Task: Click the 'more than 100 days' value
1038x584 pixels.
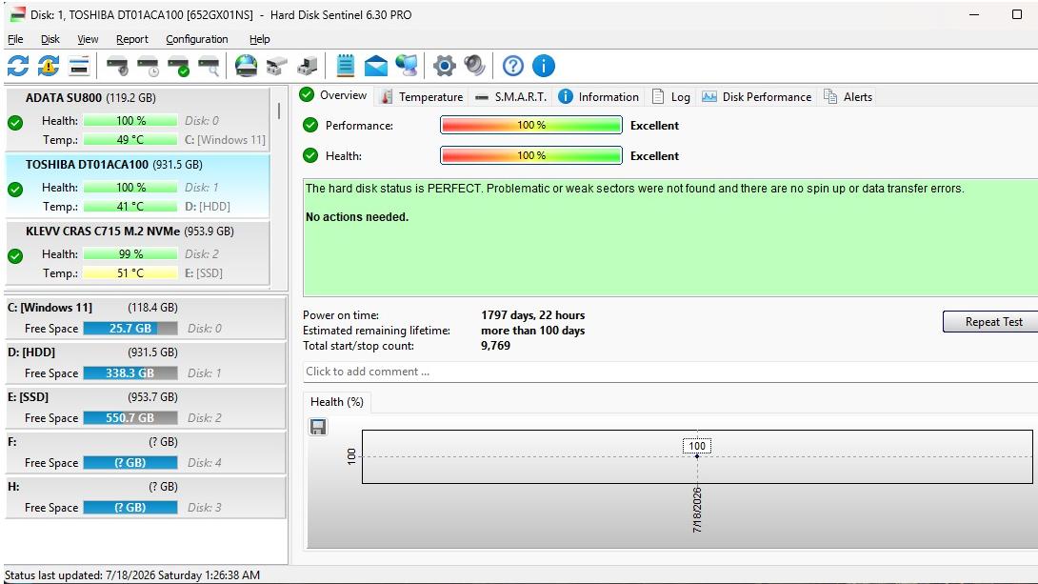Action: pos(533,331)
